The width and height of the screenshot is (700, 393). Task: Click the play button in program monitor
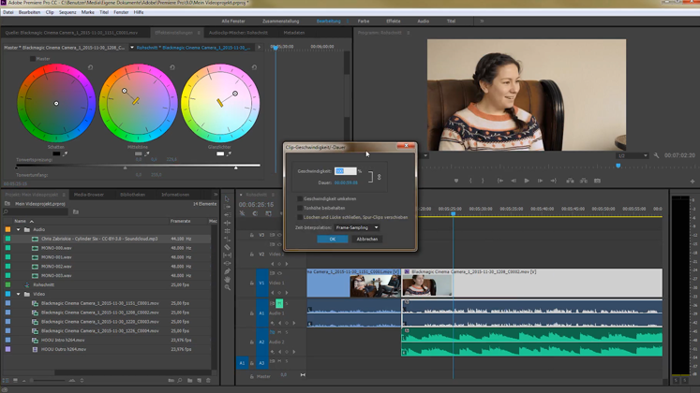527,181
